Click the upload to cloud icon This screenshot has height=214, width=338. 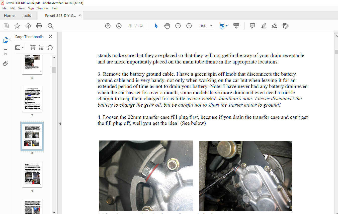pyautogui.click(x=28, y=26)
